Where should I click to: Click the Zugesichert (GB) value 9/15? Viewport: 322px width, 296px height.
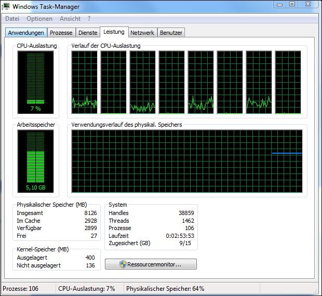point(185,243)
